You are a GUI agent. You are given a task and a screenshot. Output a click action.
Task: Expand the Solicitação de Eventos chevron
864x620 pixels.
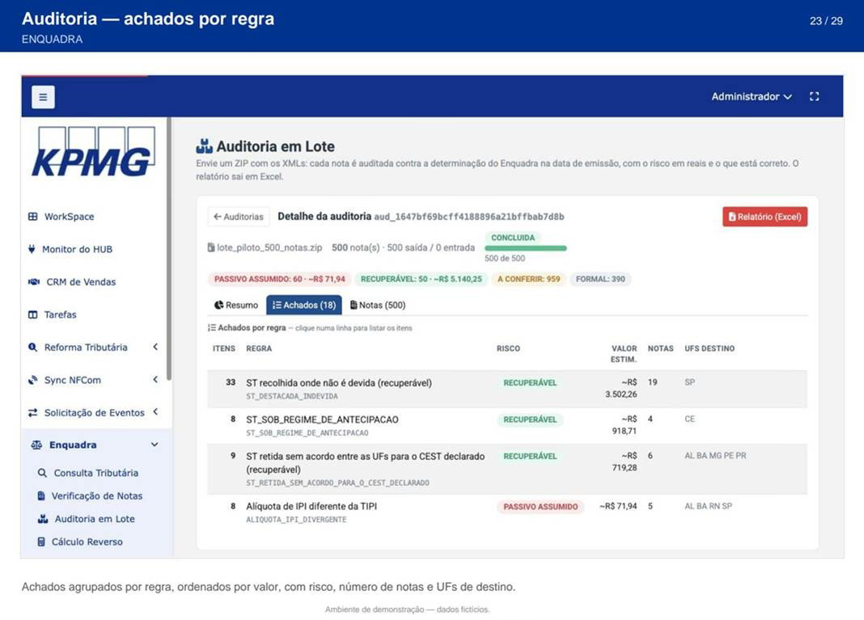(155, 412)
